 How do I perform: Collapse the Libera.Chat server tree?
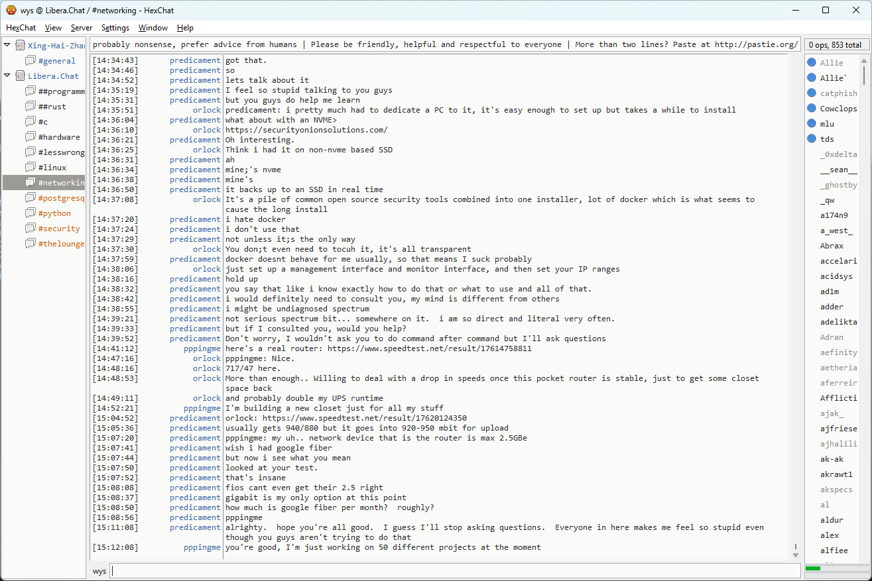tap(7, 76)
